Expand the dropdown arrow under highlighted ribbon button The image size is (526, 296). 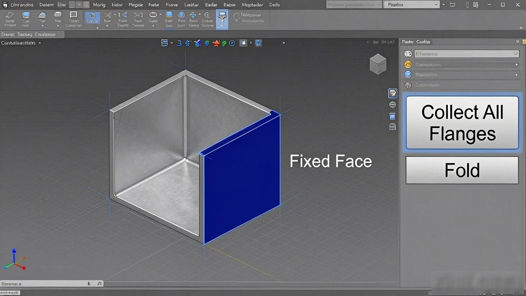click(x=222, y=25)
